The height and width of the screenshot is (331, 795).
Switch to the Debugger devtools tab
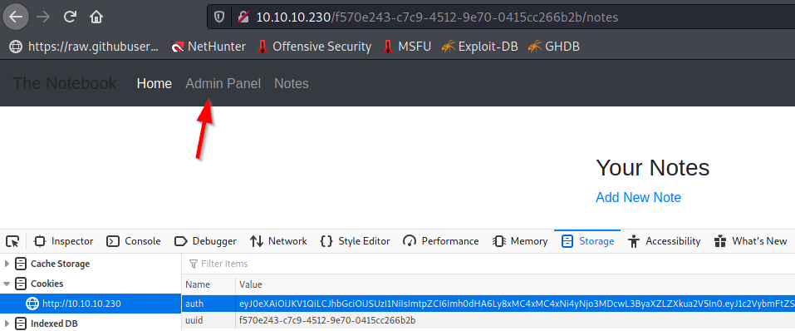(x=205, y=241)
